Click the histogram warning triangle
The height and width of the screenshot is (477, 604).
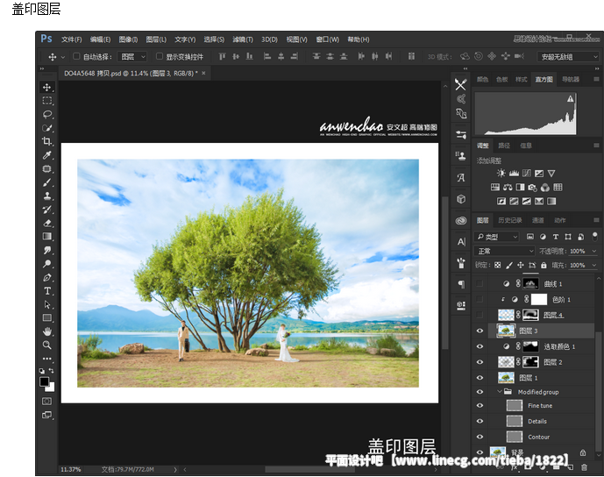[570, 99]
